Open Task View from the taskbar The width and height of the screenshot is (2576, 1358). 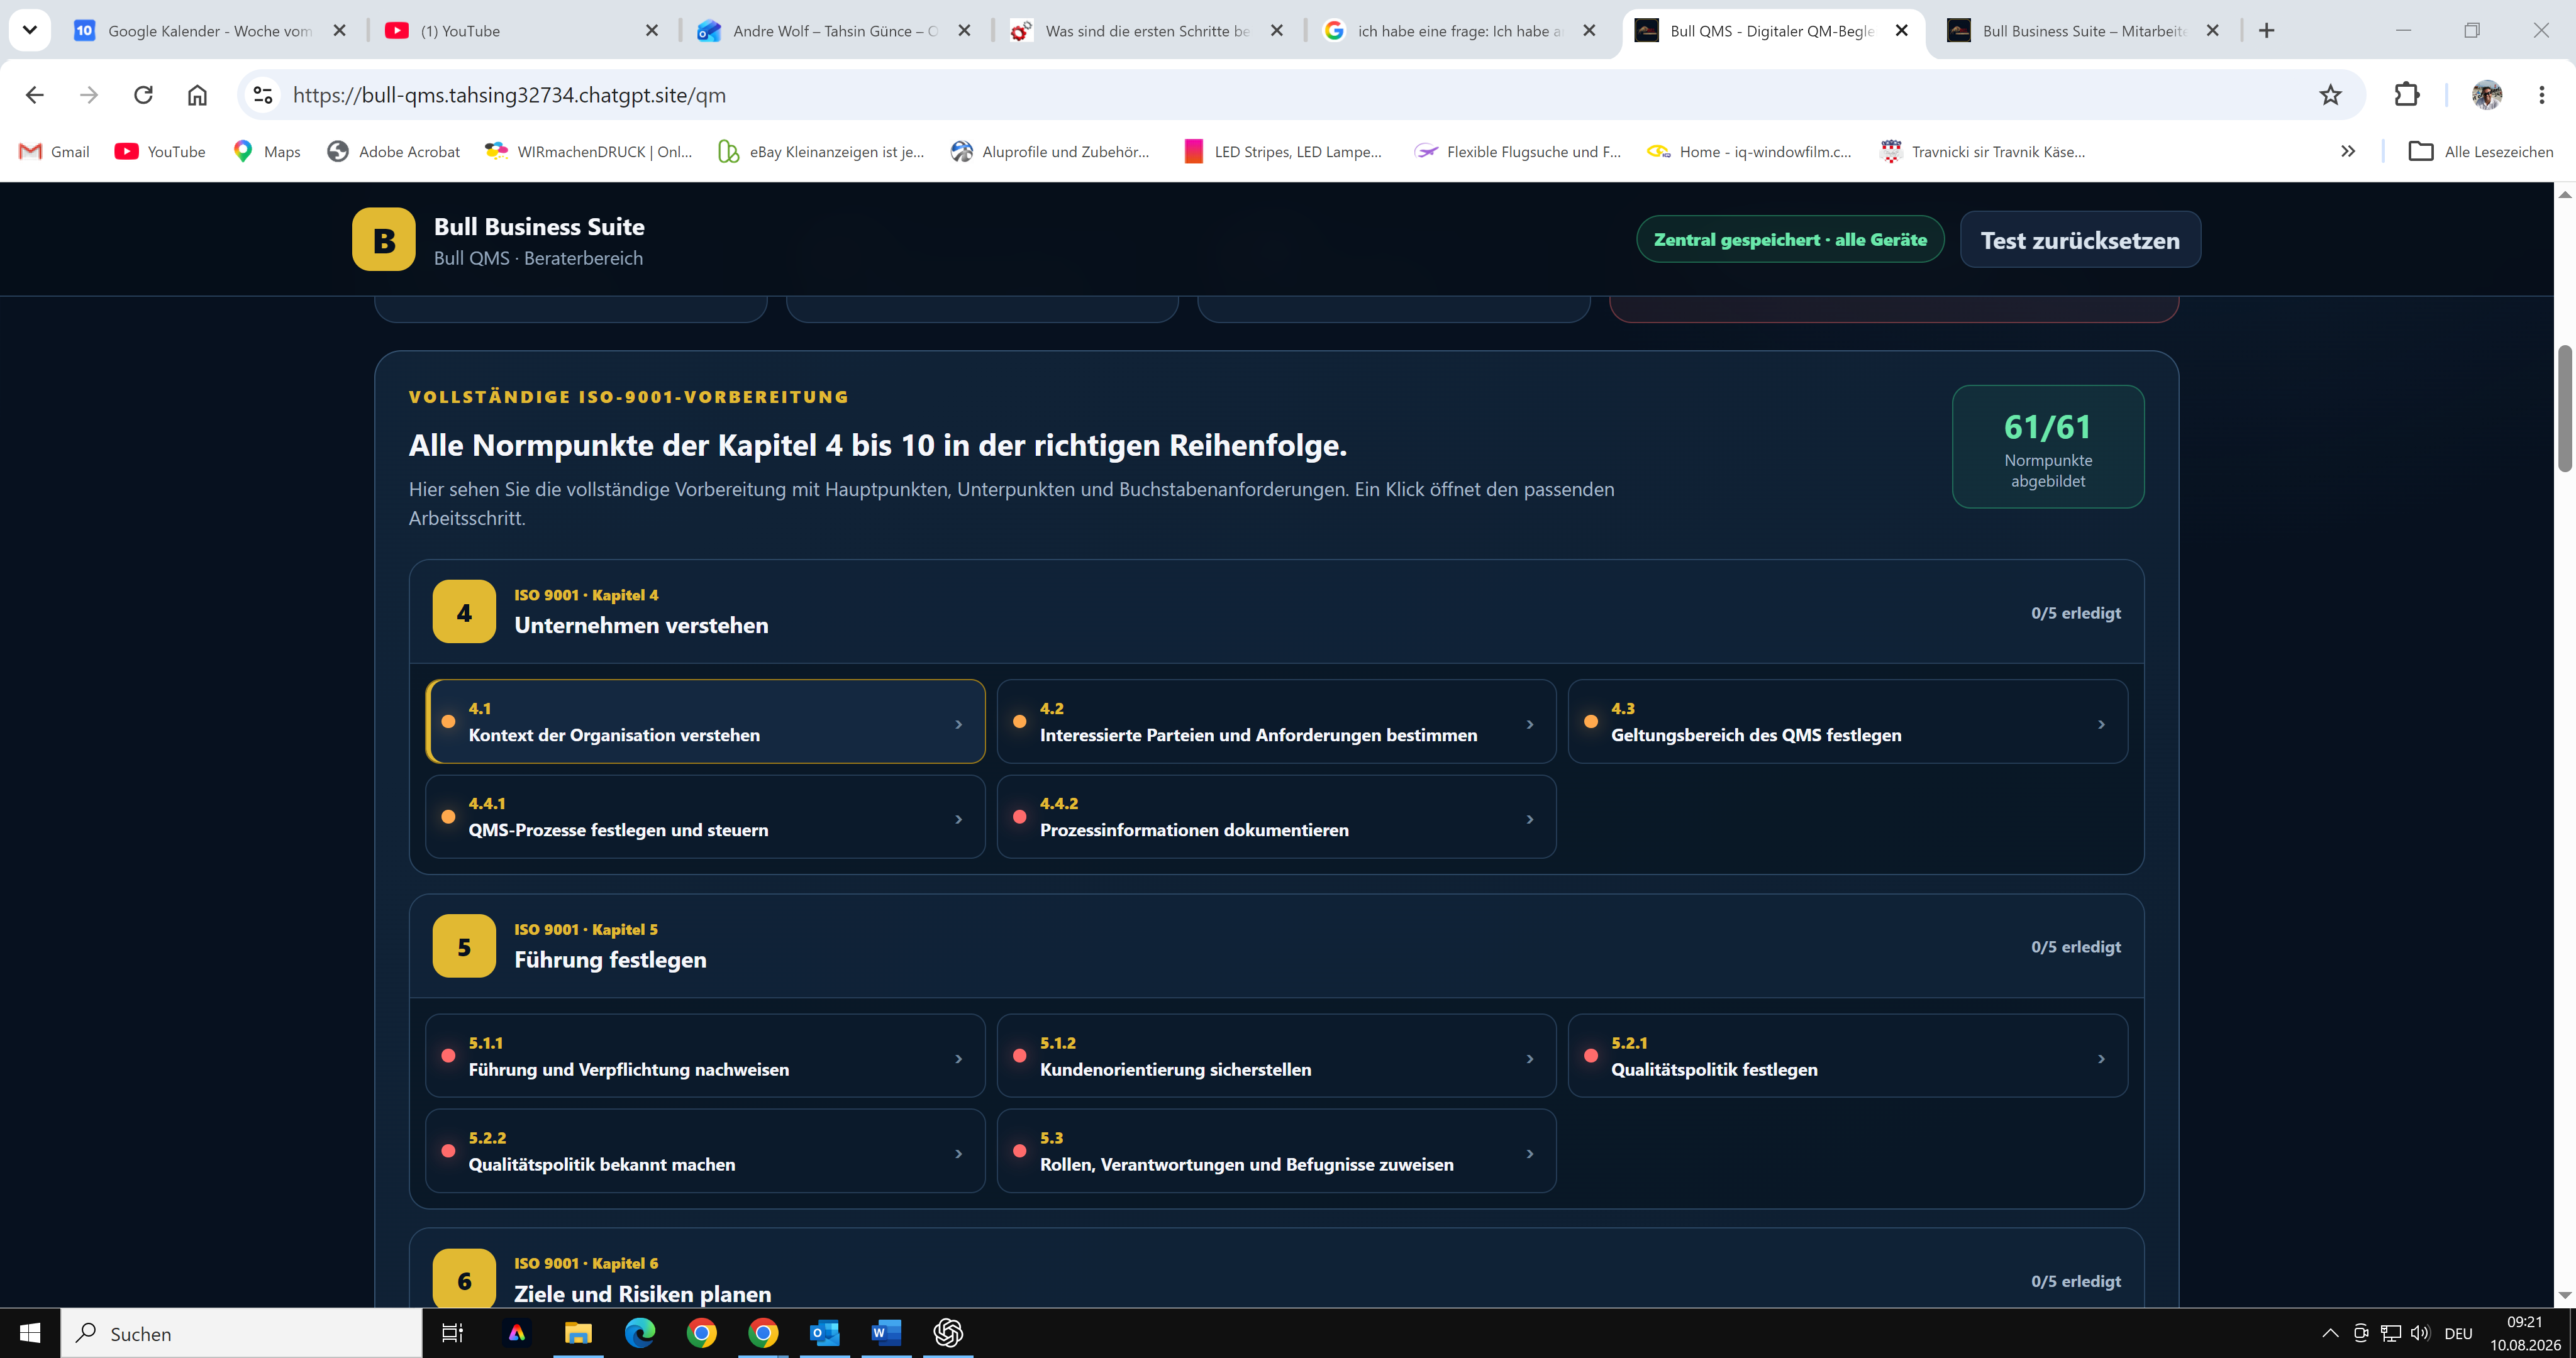point(453,1333)
